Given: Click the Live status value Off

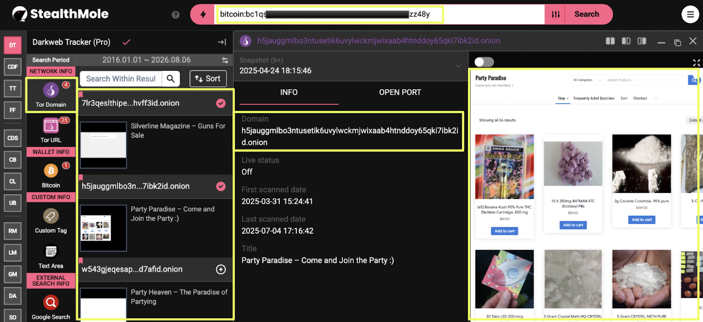Looking at the screenshot, I should pyautogui.click(x=247, y=172).
